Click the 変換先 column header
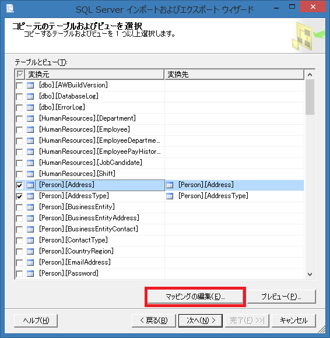This screenshot has height=338, width=330. pos(234,75)
